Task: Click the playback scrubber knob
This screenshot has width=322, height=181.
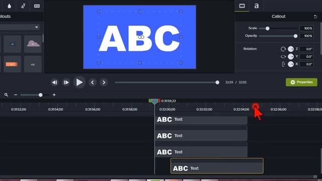Action: [217, 82]
